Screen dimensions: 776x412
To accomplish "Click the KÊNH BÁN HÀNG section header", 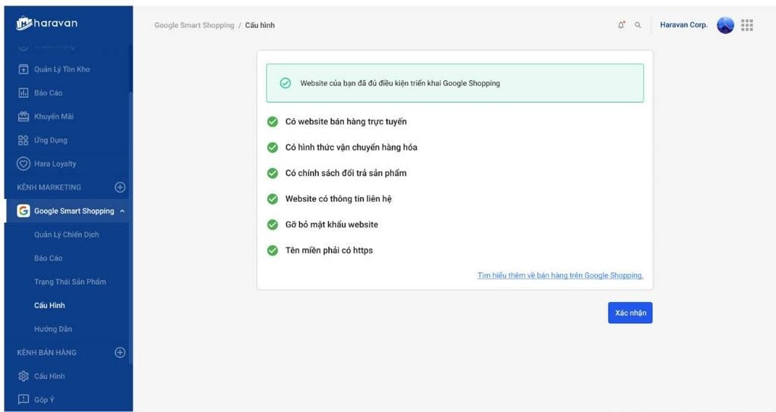I will point(46,353).
